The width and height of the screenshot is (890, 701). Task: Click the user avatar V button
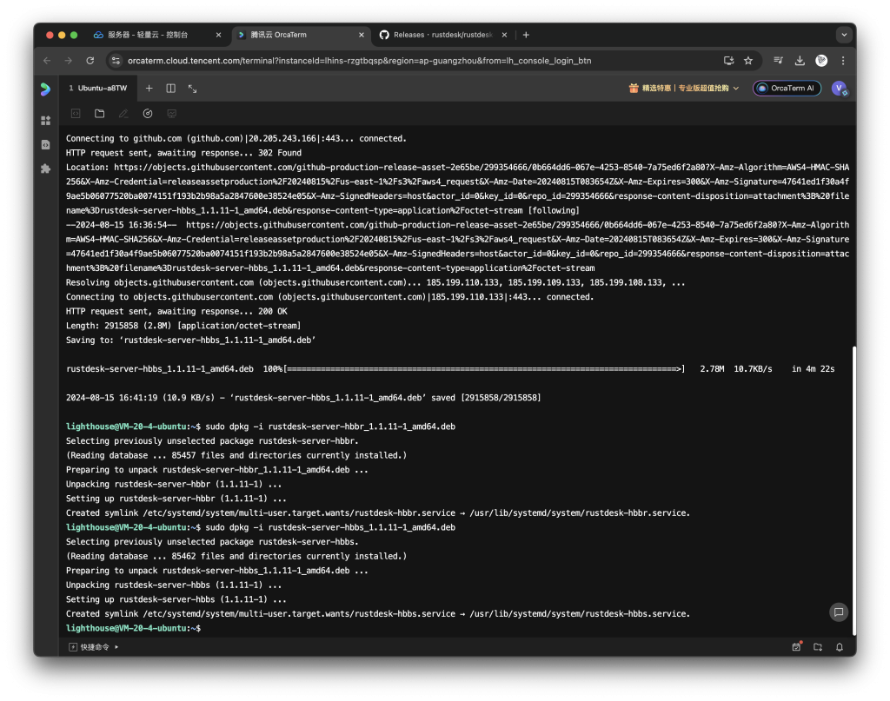coord(839,89)
